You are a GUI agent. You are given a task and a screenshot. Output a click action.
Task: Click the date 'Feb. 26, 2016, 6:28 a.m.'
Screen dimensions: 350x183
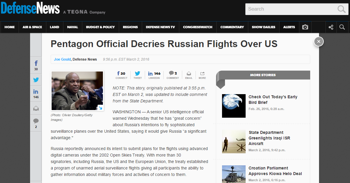pos(266,109)
